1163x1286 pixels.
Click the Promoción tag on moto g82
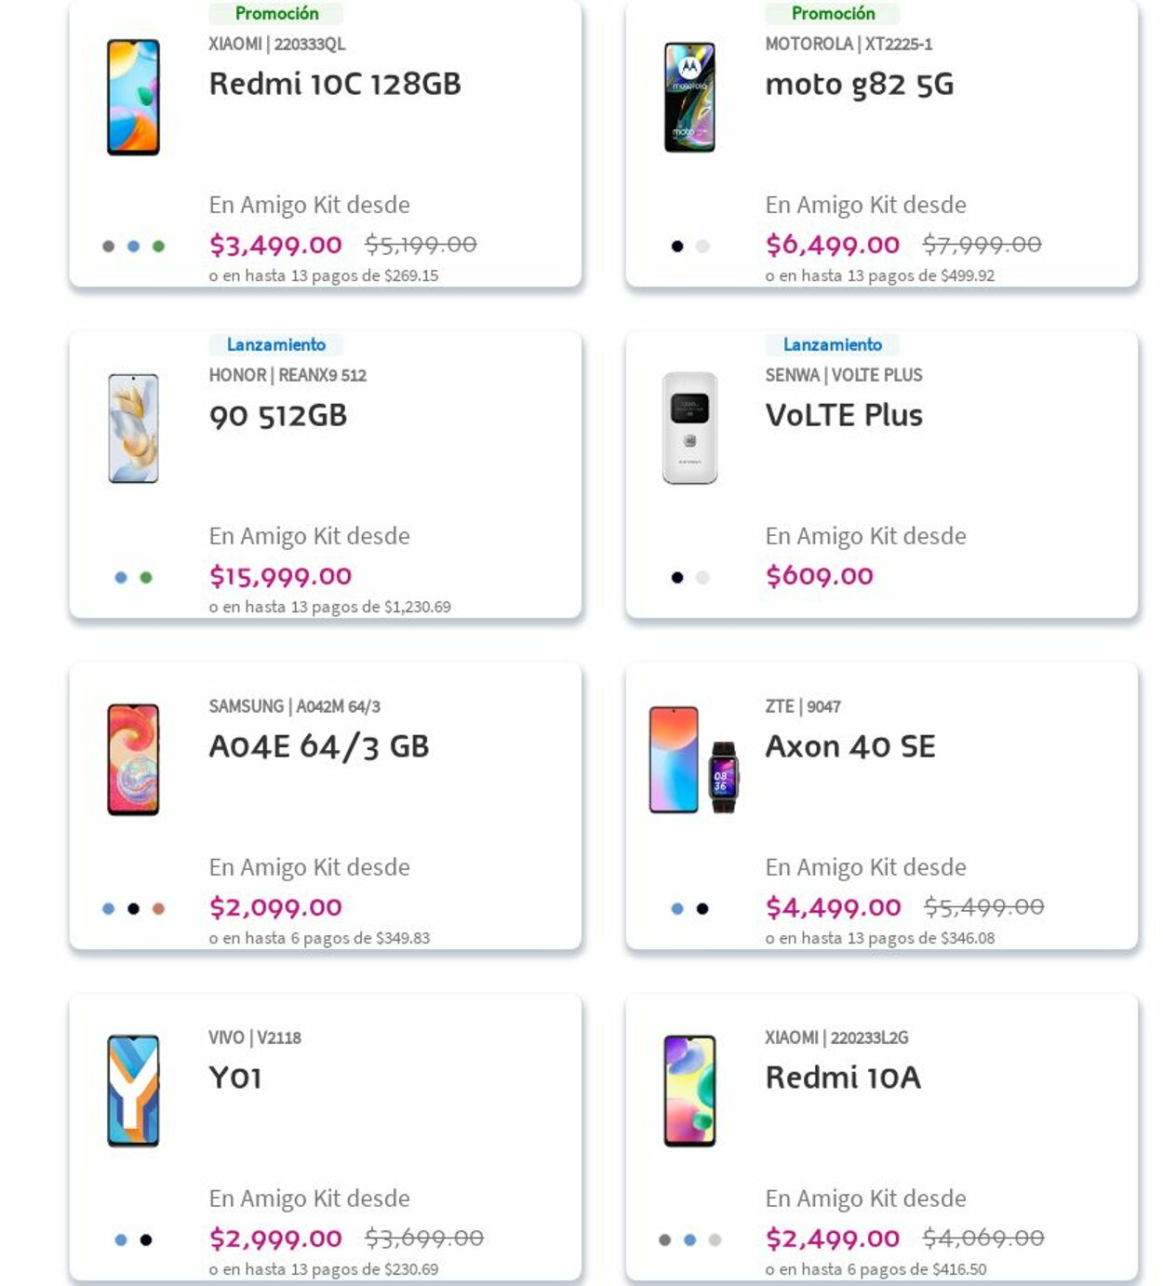coord(833,14)
